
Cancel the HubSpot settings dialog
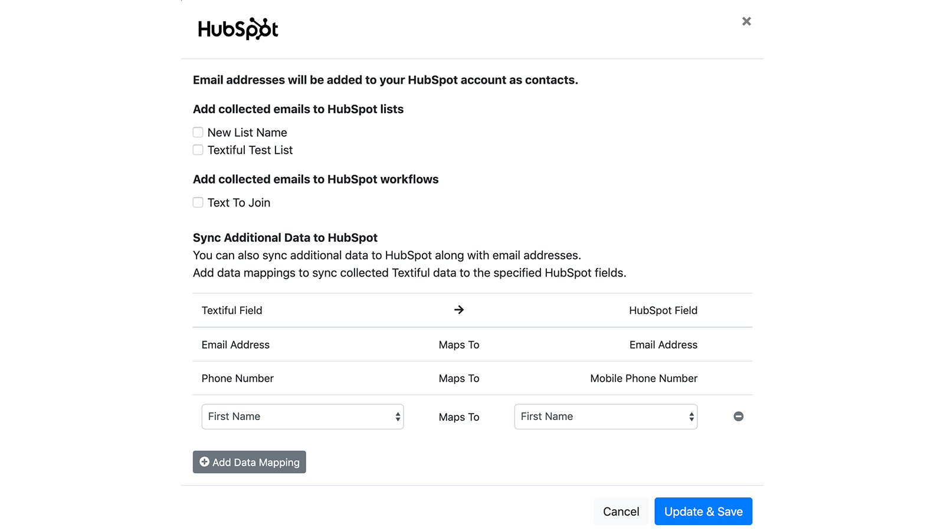tap(621, 511)
